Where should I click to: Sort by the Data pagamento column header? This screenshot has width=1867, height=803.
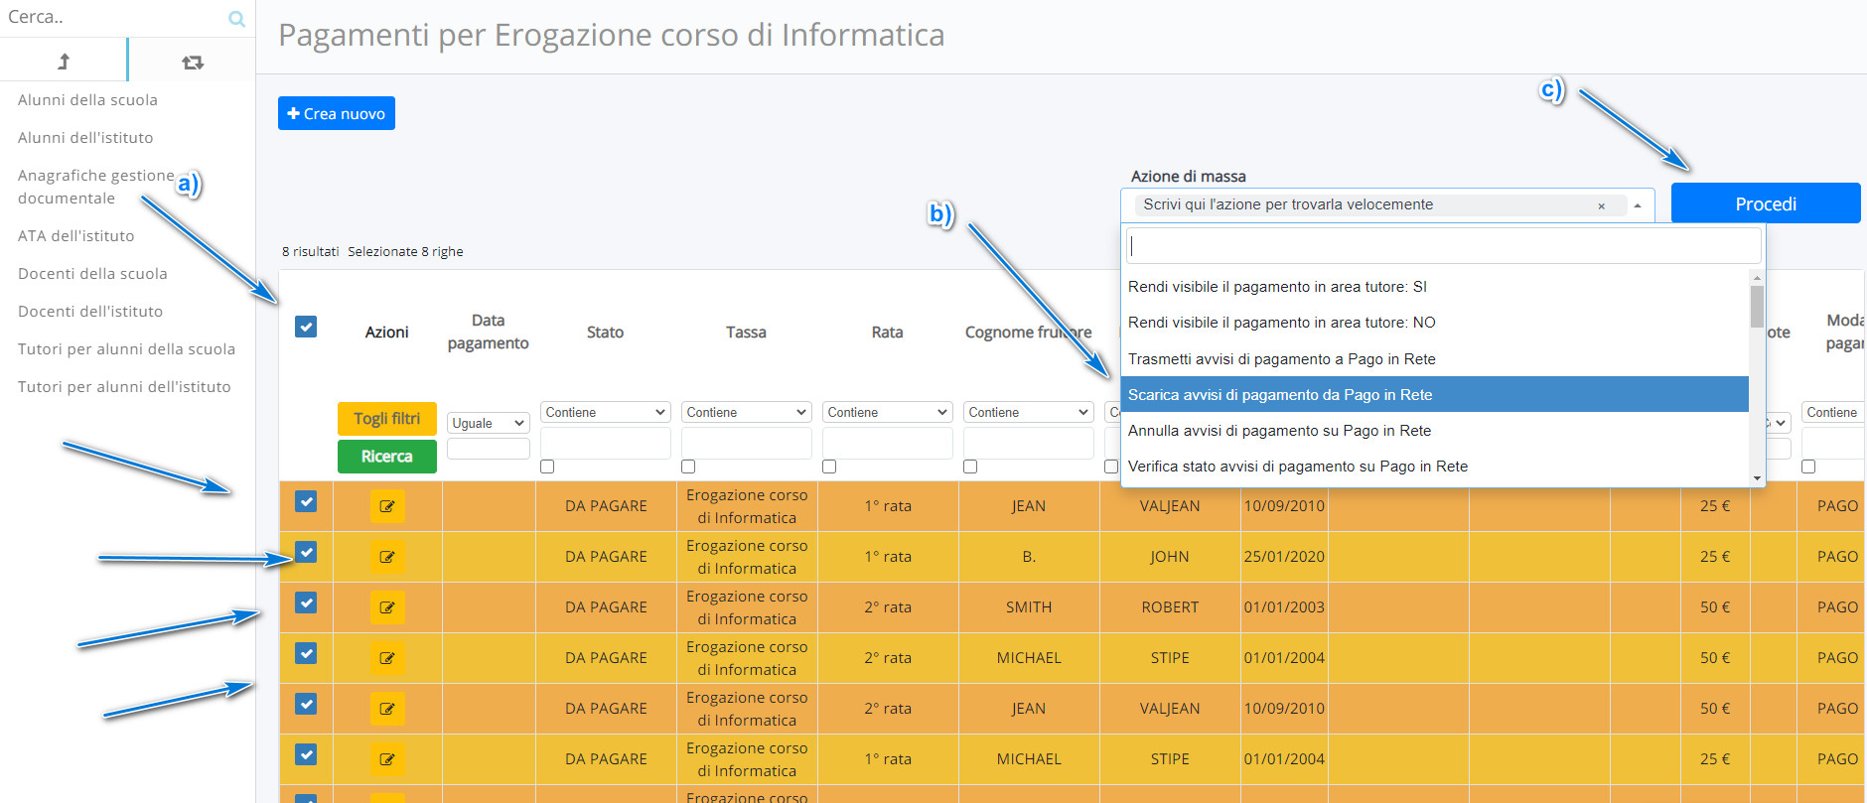click(488, 332)
